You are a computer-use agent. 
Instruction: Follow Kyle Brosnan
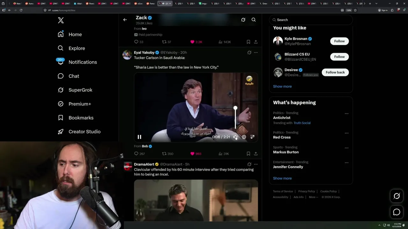(x=339, y=41)
